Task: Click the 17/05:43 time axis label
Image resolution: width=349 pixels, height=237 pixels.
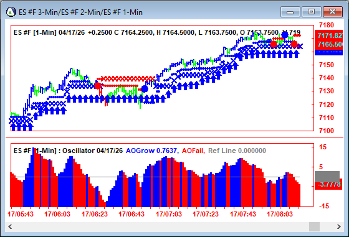Action: (21, 214)
